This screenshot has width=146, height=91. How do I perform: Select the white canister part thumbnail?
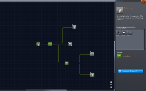click(124, 32)
